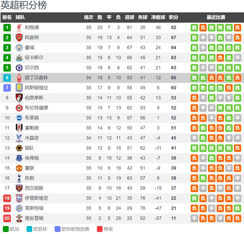Sort table by 净胜球 column header
The image size is (244, 234).
(158, 17)
